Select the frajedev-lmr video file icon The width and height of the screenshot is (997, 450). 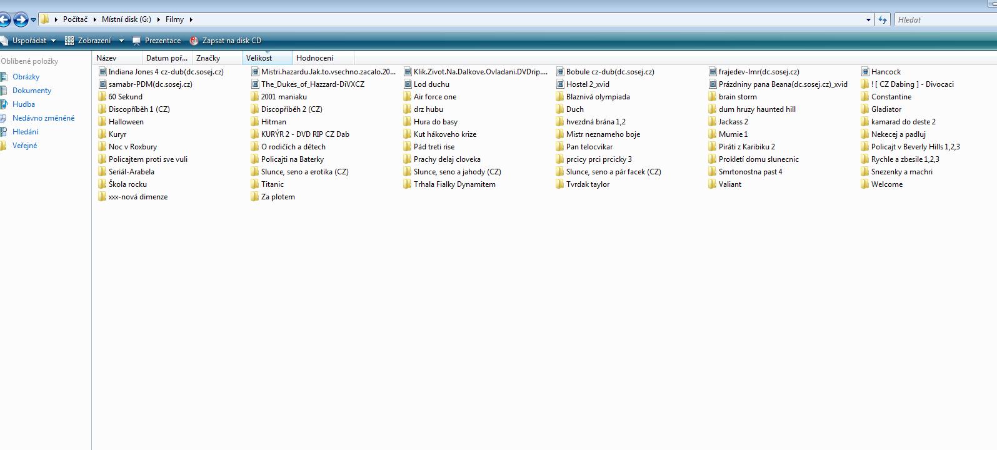713,72
